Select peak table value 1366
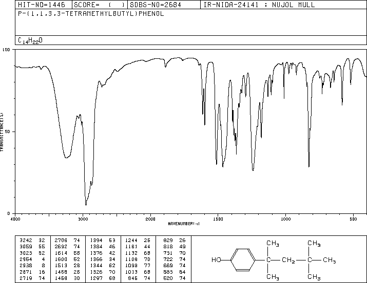The width and height of the screenshot is (367, 283). [x=96, y=259]
